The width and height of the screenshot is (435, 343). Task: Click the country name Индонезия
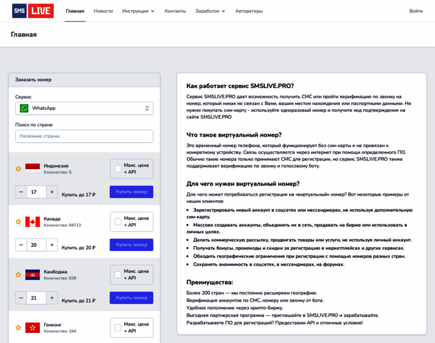point(56,166)
